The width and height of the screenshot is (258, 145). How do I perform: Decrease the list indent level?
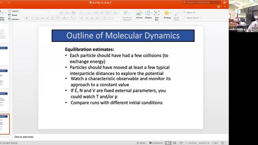(x=96, y=12)
